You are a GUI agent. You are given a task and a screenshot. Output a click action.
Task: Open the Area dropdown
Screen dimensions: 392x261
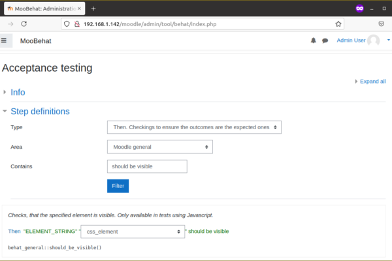(160, 147)
